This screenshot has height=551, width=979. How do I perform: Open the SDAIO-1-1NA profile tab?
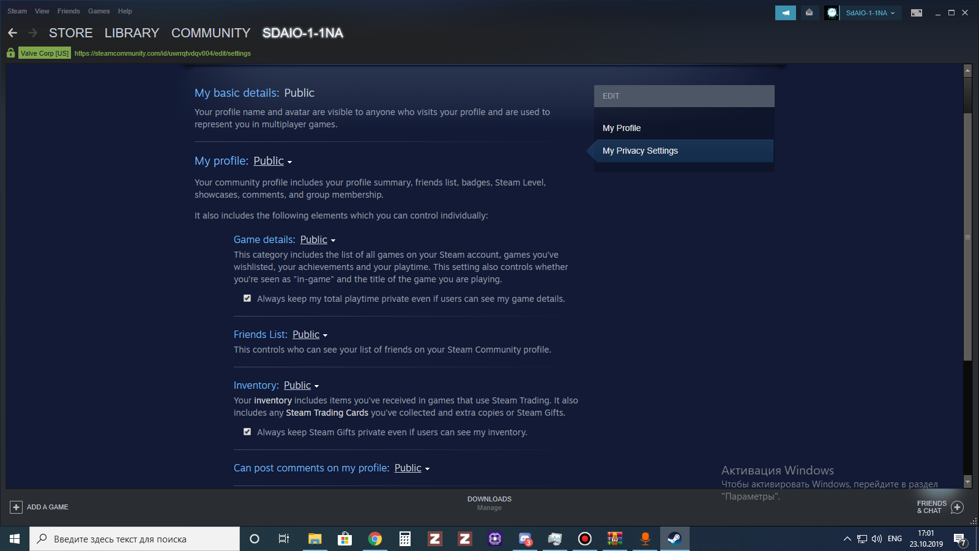[303, 33]
